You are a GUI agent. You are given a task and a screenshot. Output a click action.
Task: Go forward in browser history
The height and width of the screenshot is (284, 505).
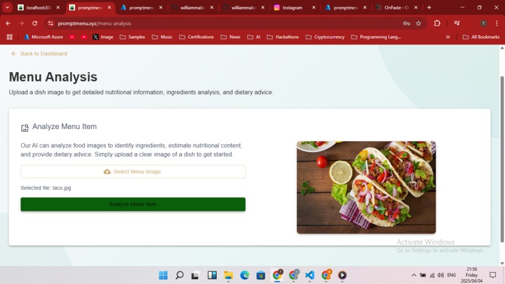point(21,23)
